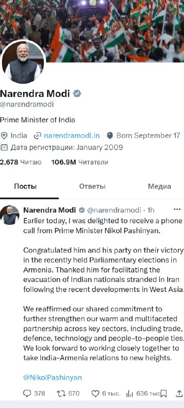Click the verified badge in the post header
The image size is (184, 408).
pyautogui.click(x=82, y=210)
